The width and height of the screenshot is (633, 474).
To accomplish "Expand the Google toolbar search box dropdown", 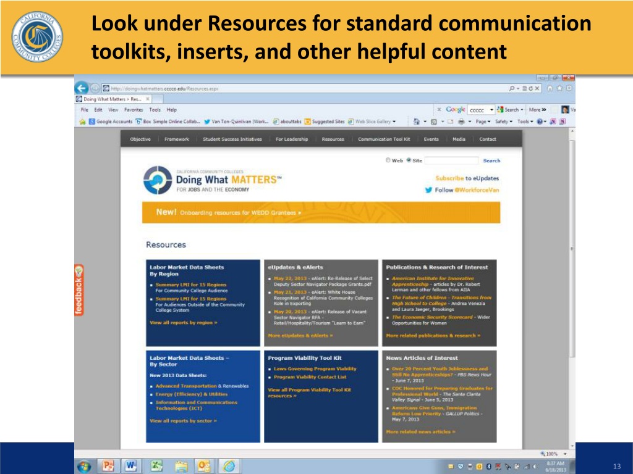I will 491,110.
